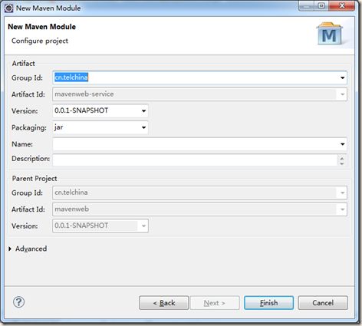Click the Back button
The image size is (362, 326).
(x=164, y=303)
